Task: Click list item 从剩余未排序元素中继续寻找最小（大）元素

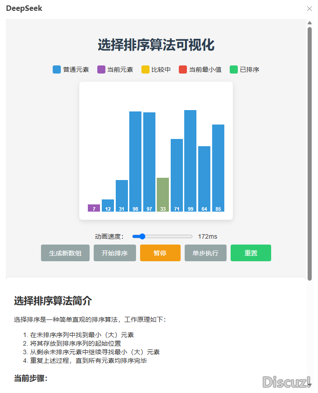Action: 95,352
